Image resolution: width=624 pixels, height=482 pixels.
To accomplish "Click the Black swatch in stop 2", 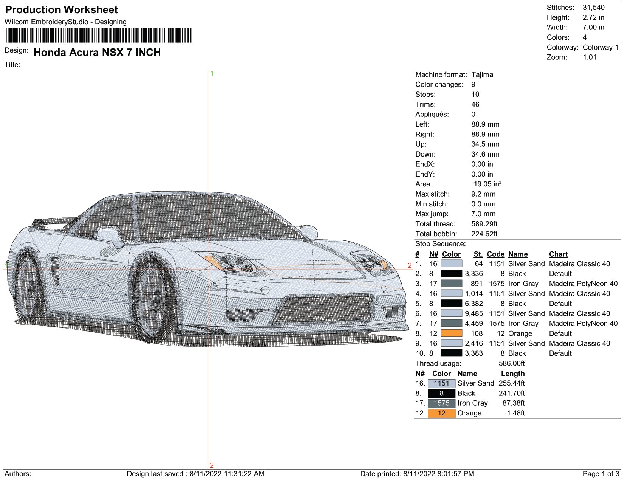I will click(x=451, y=273).
